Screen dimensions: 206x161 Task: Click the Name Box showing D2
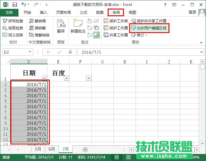tap(15, 52)
